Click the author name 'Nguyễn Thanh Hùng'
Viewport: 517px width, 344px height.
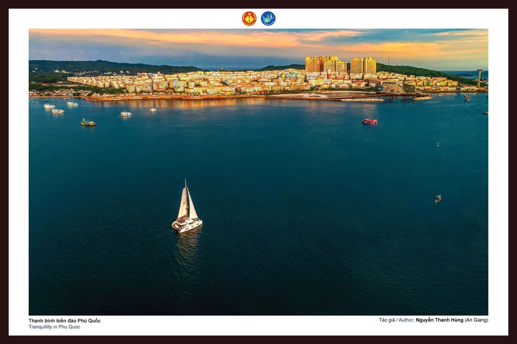(x=439, y=320)
